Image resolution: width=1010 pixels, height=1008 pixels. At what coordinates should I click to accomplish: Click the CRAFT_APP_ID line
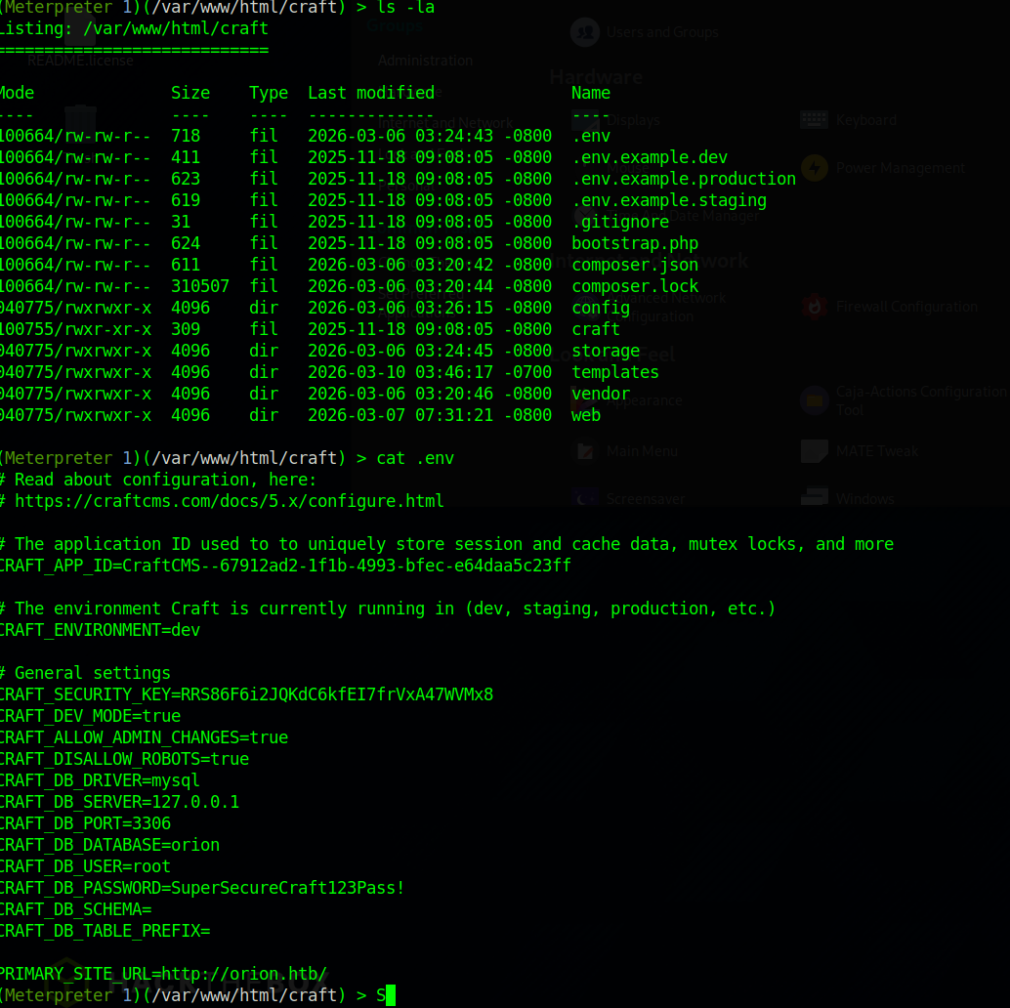(x=285, y=566)
